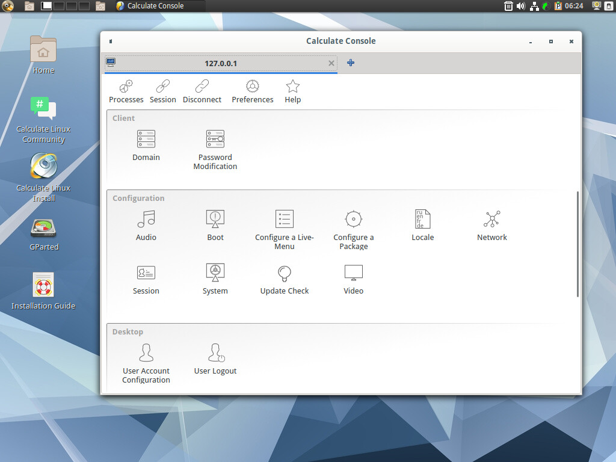Switch to the second workspace
The image size is (616, 462).
[x=59, y=6]
